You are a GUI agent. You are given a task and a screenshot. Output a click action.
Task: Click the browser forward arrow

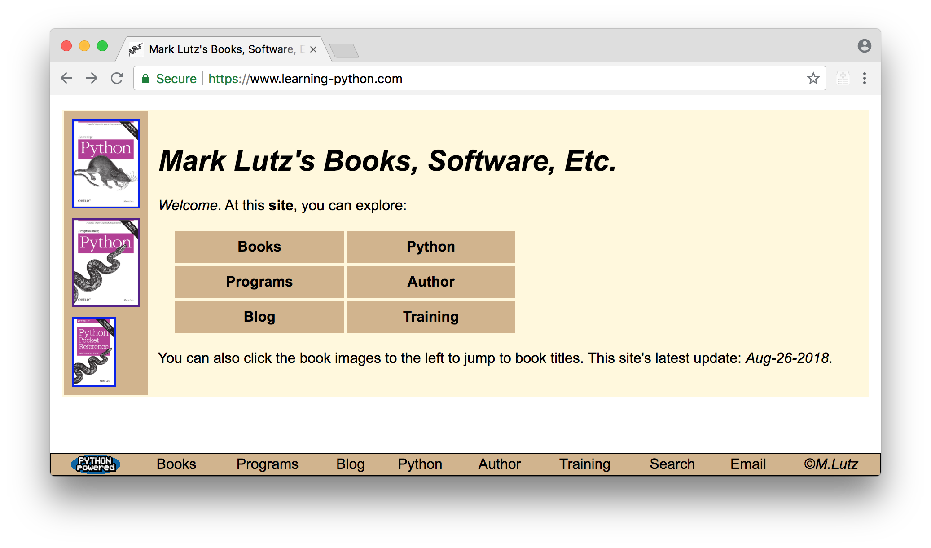tap(92, 79)
